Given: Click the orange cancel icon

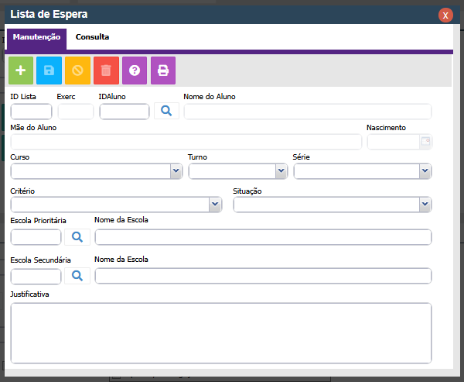Looking at the screenshot, I should (77, 71).
